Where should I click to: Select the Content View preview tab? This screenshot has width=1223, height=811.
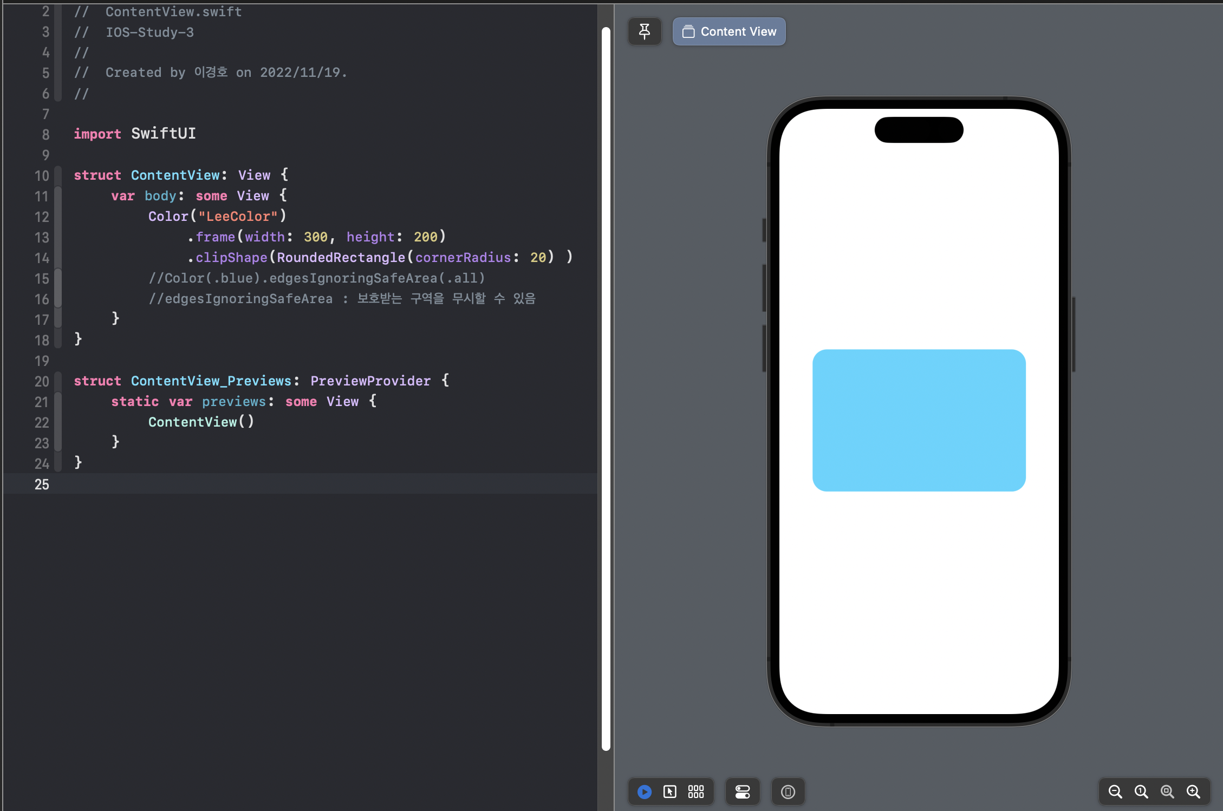coord(728,31)
